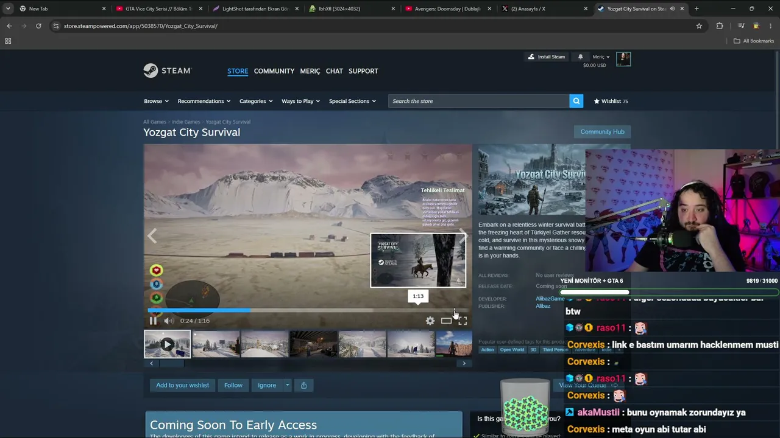The height and width of the screenshot is (438, 780).
Task: Click the Action tag
Action: pos(487,350)
